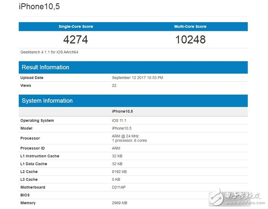Click the single-core score value 4274

[x=76, y=40]
